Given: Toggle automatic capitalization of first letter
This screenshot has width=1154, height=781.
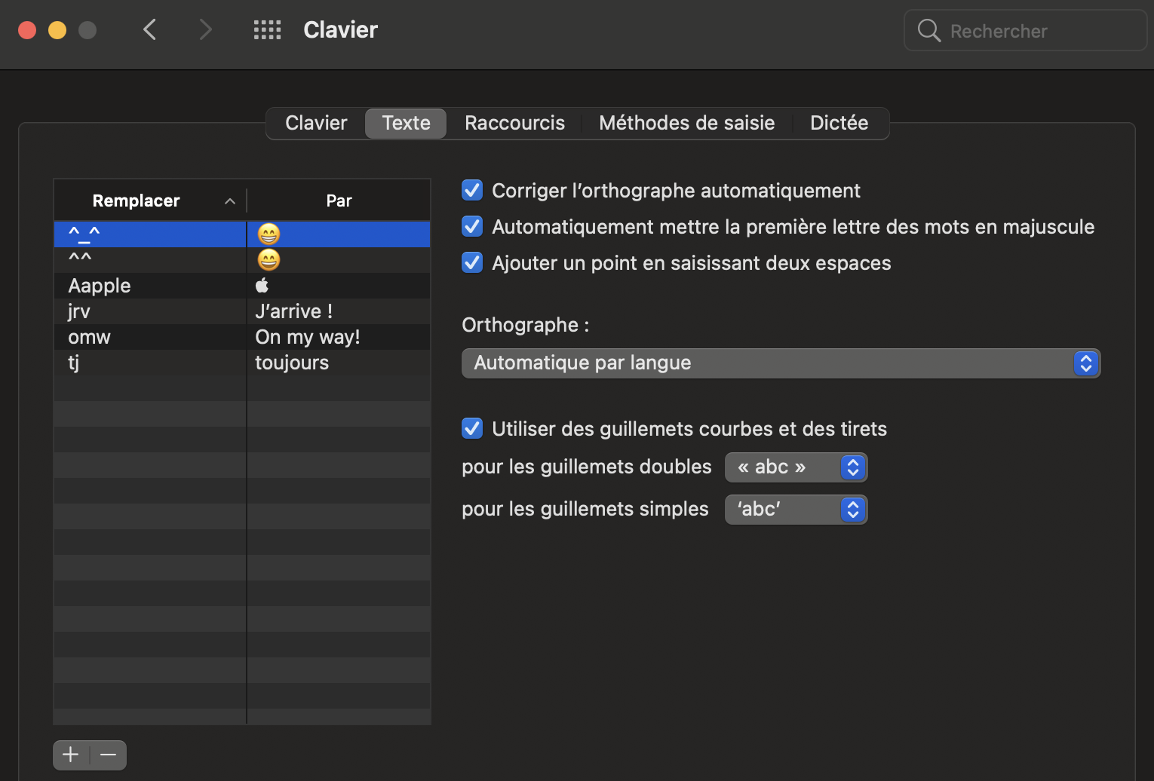Looking at the screenshot, I should [x=472, y=226].
